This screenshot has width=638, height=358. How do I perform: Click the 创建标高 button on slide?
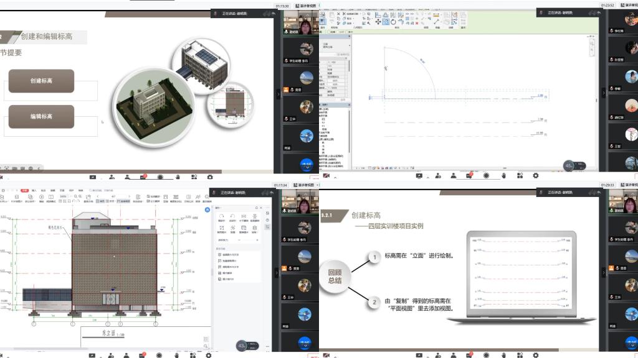click(41, 81)
